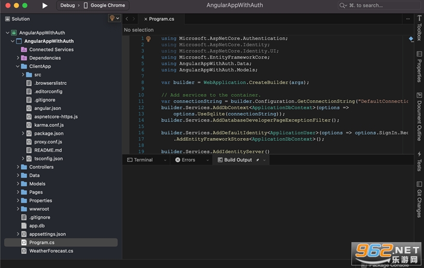The height and width of the screenshot is (268, 424).
Task: Navigate forward in the editor history
Action: coord(134,19)
